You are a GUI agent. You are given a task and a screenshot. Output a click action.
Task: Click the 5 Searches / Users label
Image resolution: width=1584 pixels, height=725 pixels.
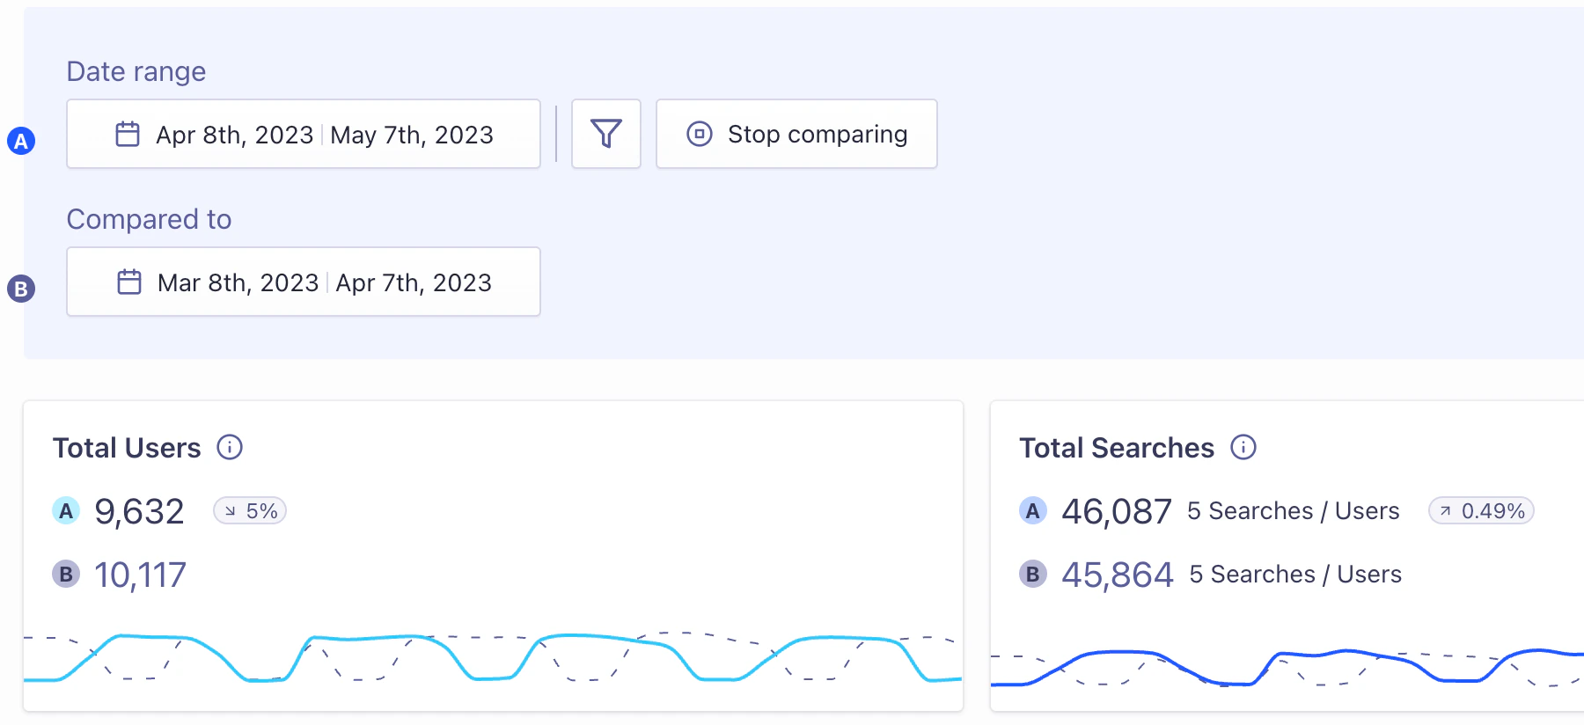tap(1294, 510)
